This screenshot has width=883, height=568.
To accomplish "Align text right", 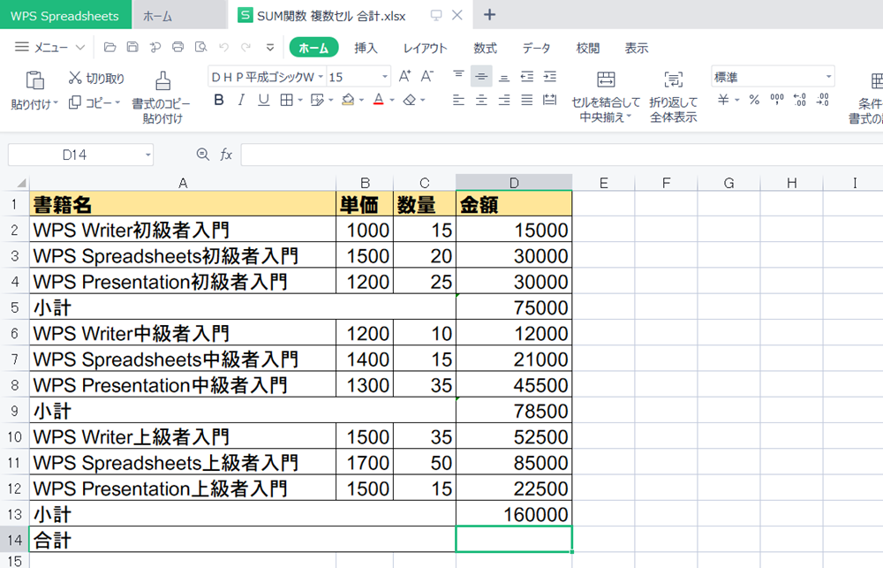I will pos(504,101).
